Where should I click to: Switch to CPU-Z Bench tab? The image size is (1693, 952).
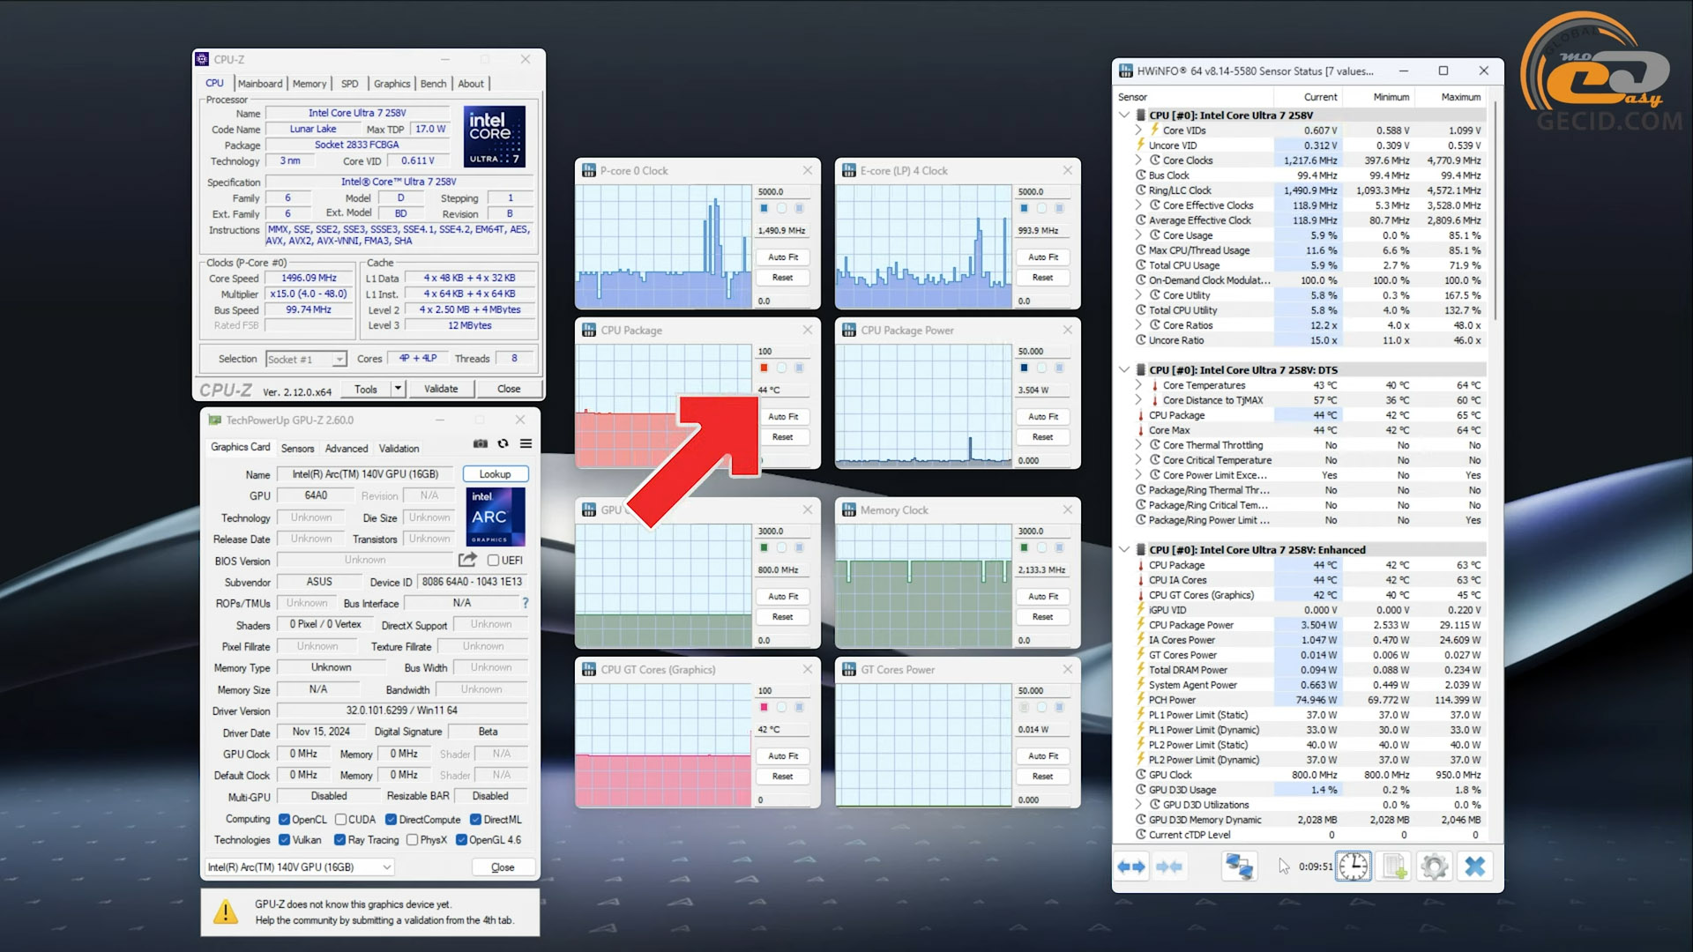433,84
